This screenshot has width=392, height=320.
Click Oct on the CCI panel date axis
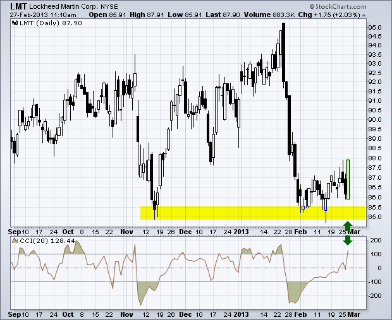(68, 314)
